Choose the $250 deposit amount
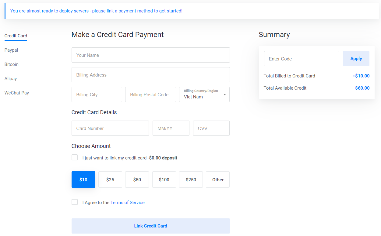The width and height of the screenshot is (381, 236). (x=191, y=180)
